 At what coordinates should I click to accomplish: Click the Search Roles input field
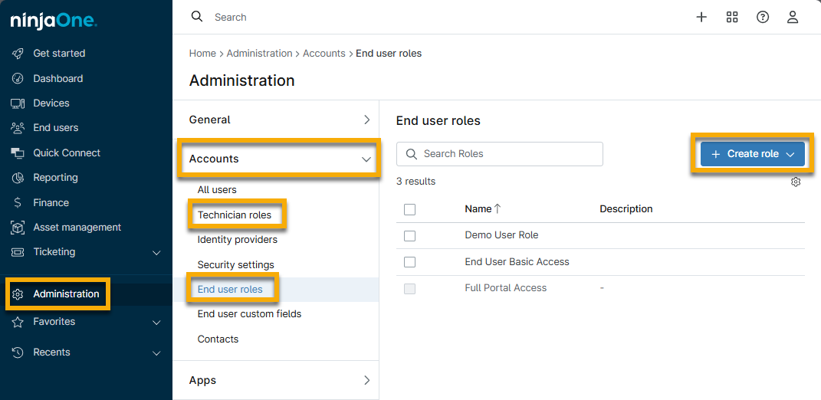pyautogui.click(x=506, y=154)
